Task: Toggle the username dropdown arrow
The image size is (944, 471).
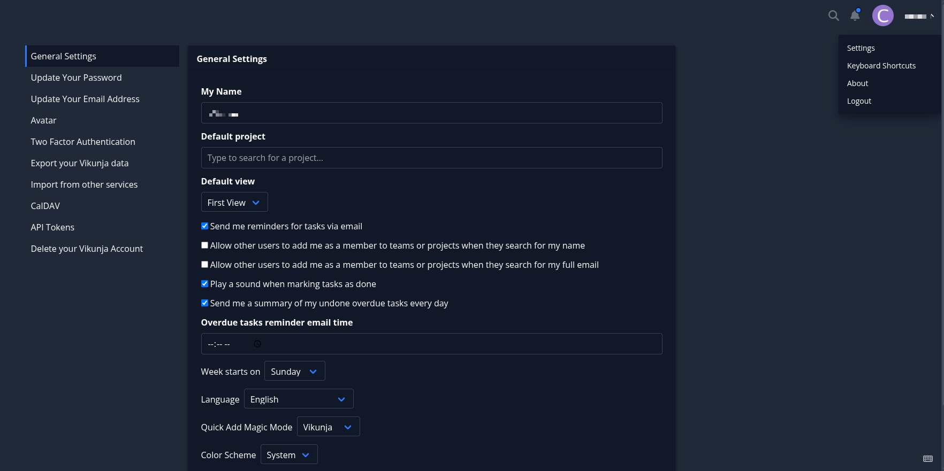Action: click(932, 16)
